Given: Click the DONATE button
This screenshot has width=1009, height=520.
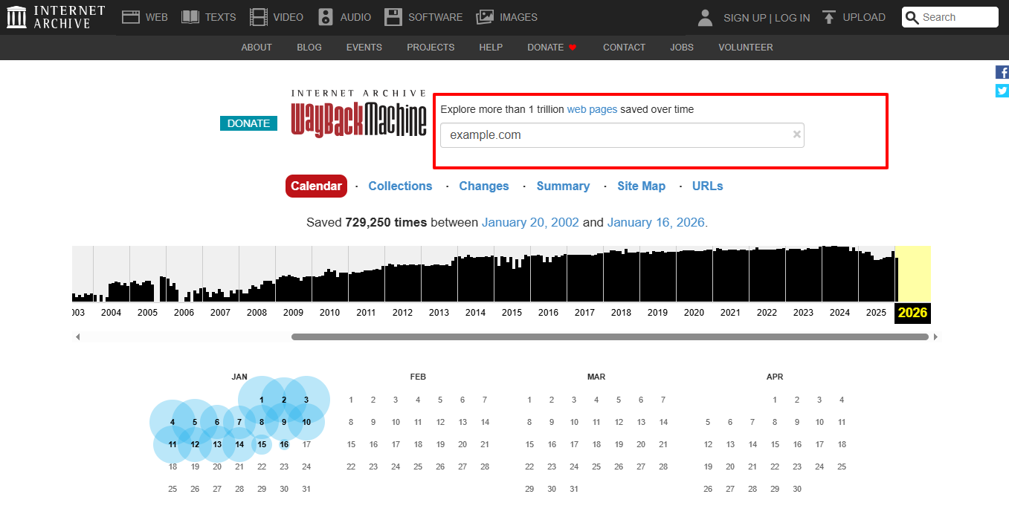Looking at the screenshot, I should (x=248, y=123).
